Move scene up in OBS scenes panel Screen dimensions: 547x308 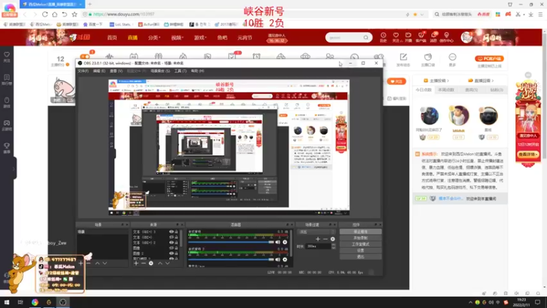point(97,263)
